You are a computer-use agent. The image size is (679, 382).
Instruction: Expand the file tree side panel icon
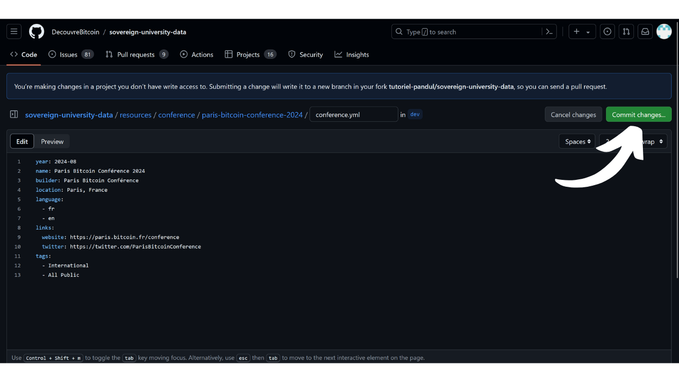[x=14, y=115]
